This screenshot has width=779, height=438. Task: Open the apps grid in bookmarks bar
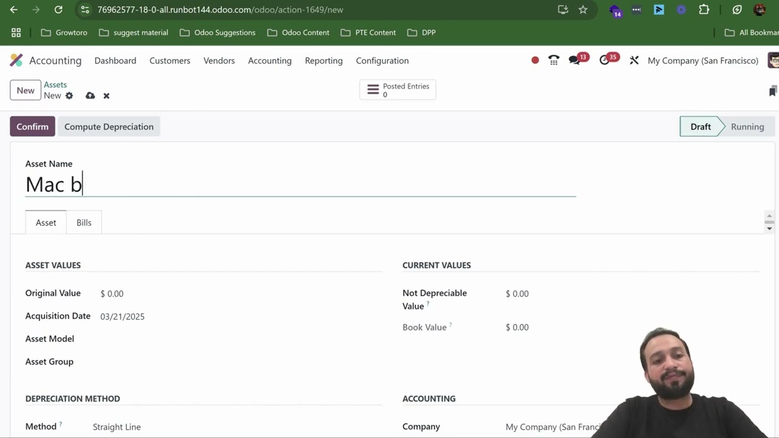(x=16, y=32)
